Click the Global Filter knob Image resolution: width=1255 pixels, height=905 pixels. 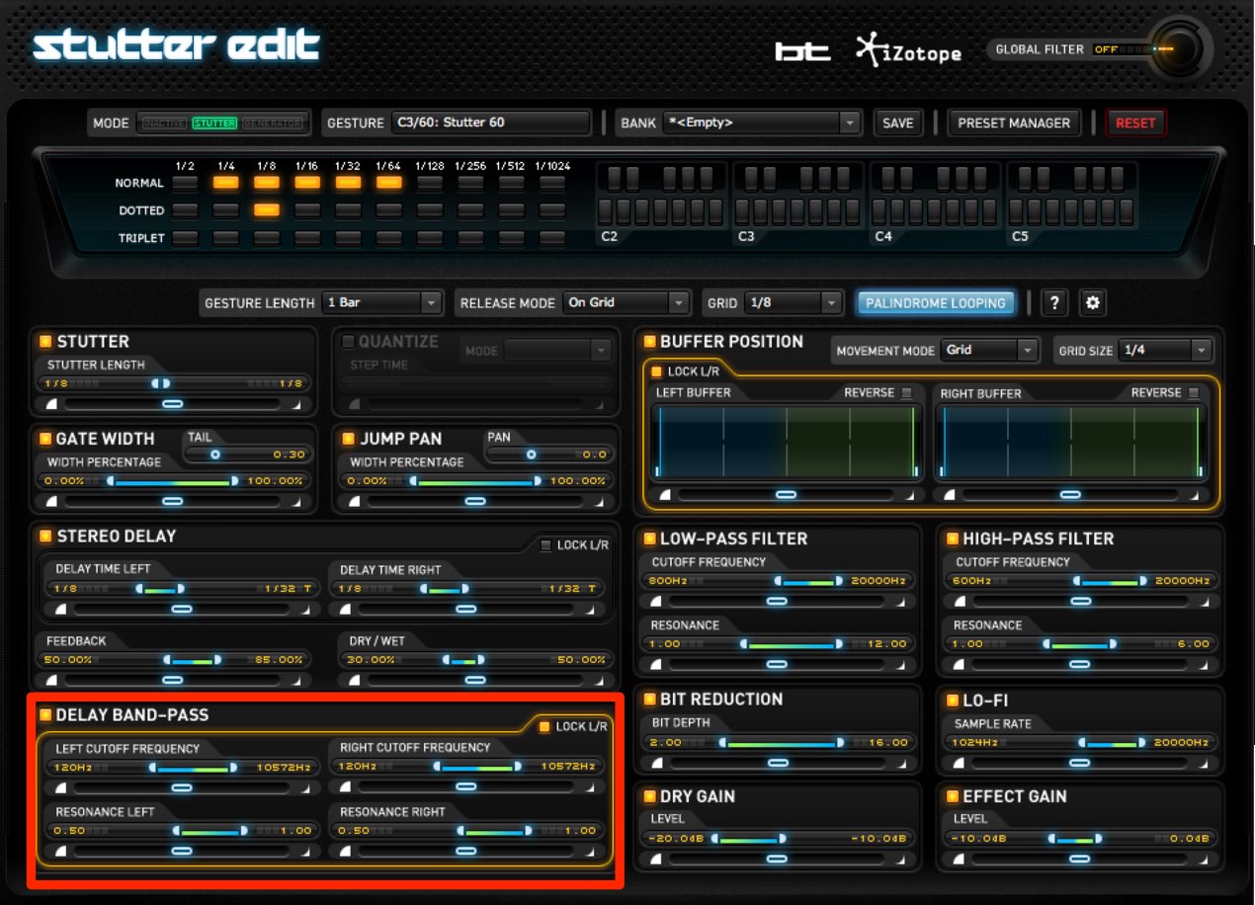[x=1180, y=47]
